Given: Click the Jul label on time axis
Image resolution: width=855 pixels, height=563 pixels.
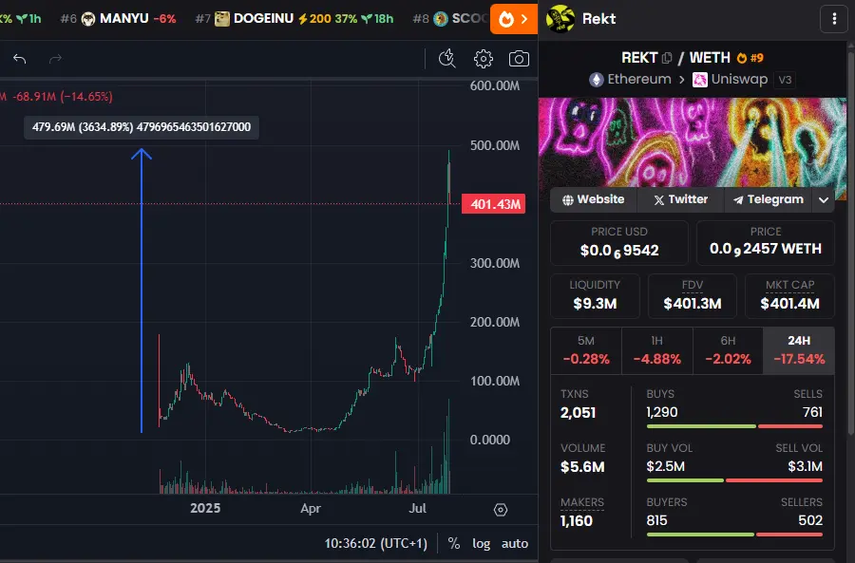Looking at the screenshot, I should (x=418, y=509).
